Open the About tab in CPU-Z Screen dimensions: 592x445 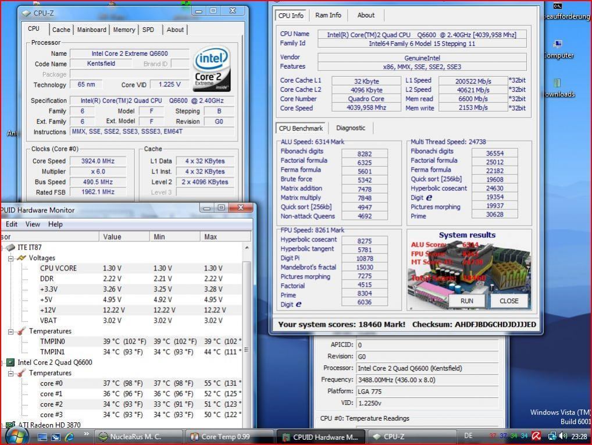175,30
